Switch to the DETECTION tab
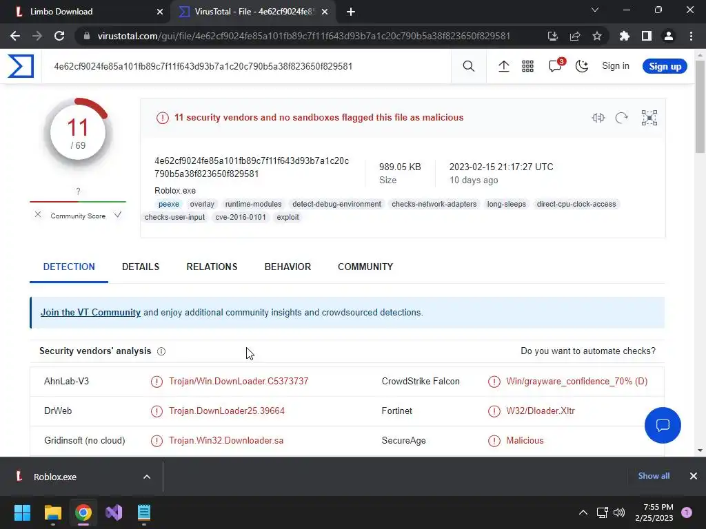This screenshot has width=706, height=529. point(69,267)
